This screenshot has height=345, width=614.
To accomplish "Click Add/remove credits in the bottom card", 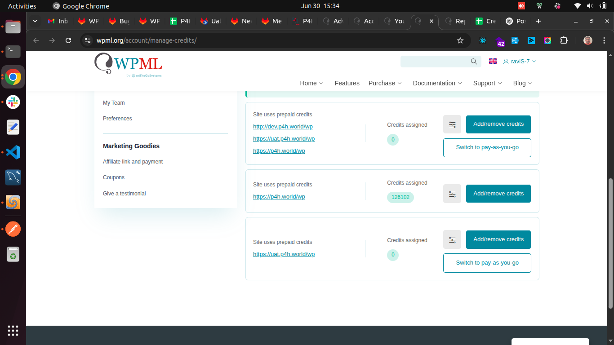I will [498, 239].
